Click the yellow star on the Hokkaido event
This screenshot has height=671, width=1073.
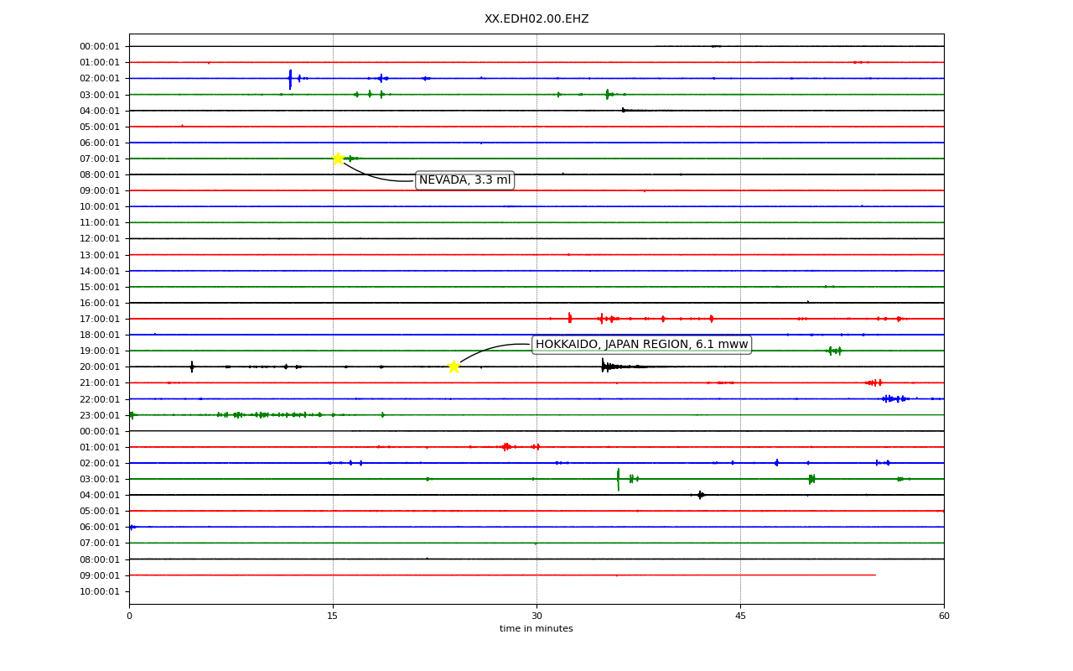click(x=454, y=367)
